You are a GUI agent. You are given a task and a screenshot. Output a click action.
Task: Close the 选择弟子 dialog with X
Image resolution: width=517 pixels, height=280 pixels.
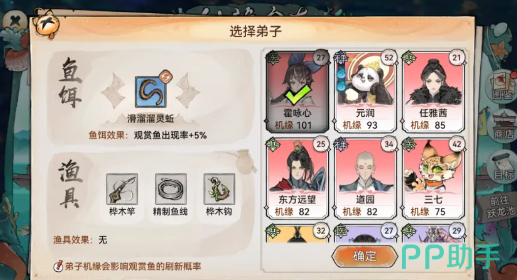pos(15,22)
